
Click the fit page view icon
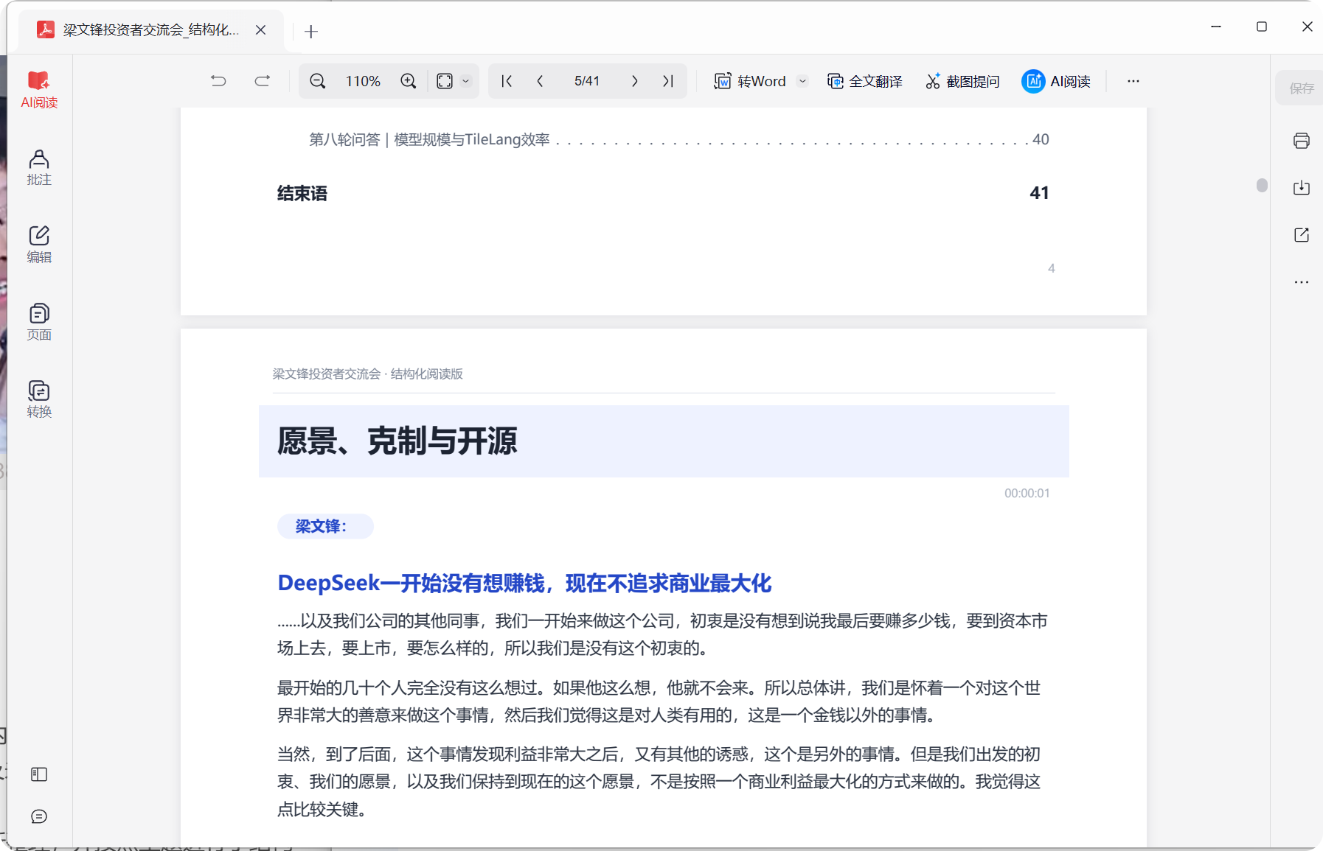point(445,81)
